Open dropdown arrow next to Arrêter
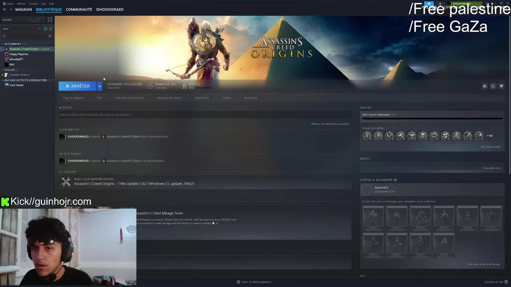Screen dimensions: 511x287 pos(99,86)
